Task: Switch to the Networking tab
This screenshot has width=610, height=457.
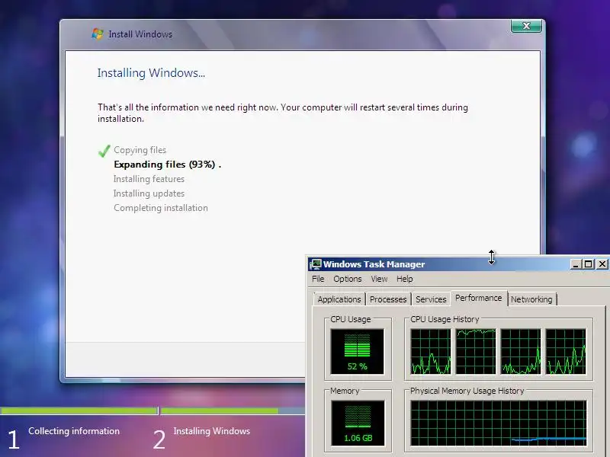Action: (531, 299)
